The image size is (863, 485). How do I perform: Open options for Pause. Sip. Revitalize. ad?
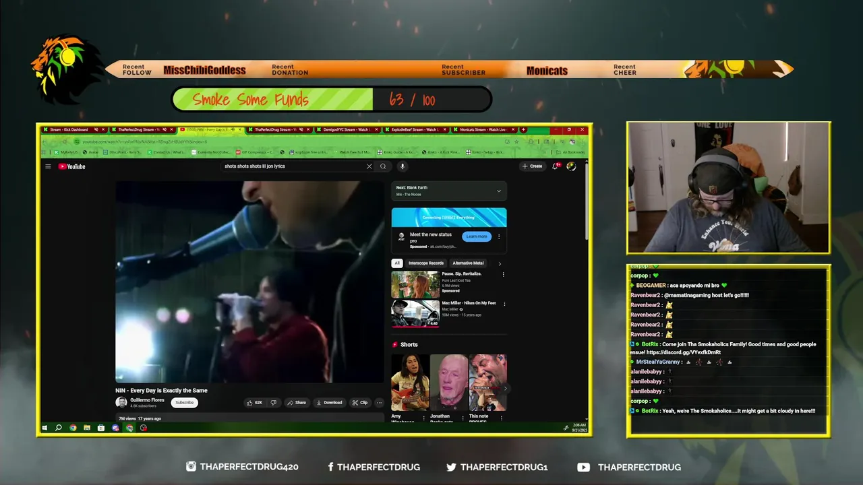[x=503, y=275]
